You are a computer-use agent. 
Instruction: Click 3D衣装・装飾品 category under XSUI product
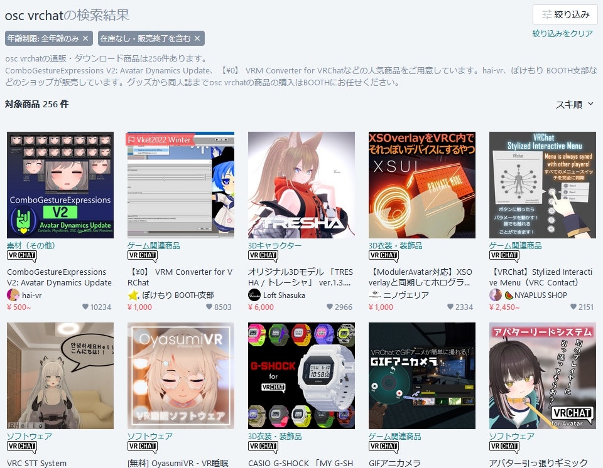[395, 245]
